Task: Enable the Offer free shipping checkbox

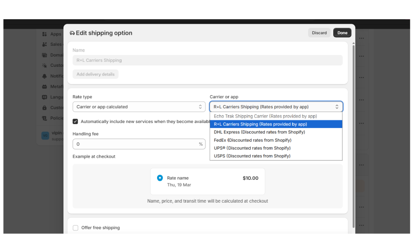Action: 76,228
